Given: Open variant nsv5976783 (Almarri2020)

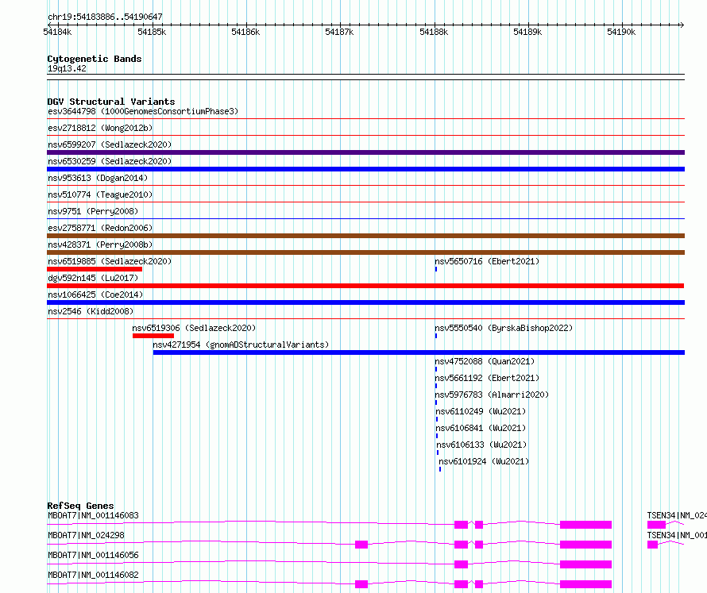Looking at the screenshot, I should click(492, 395).
